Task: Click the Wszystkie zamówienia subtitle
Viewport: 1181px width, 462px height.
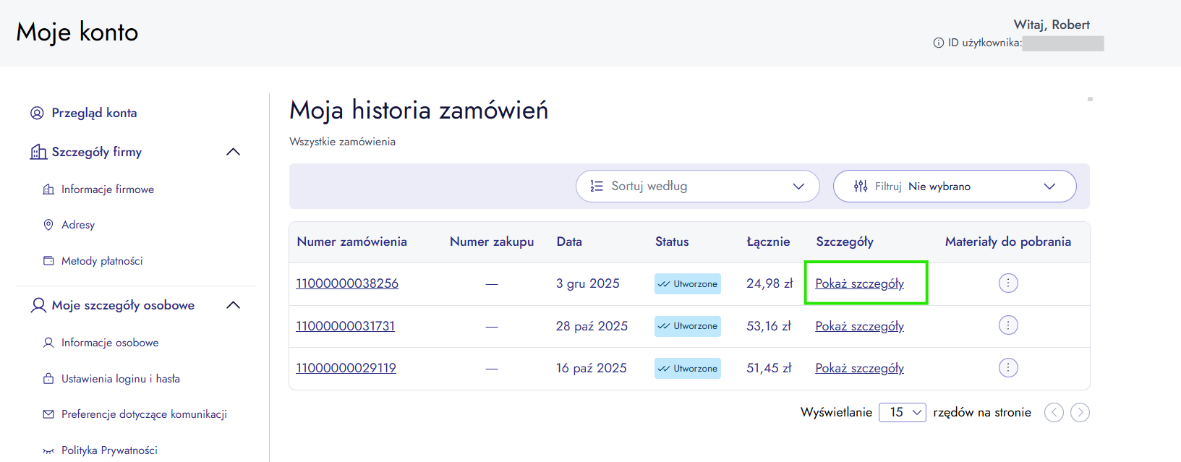Action: pyautogui.click(x=343, y=142)
